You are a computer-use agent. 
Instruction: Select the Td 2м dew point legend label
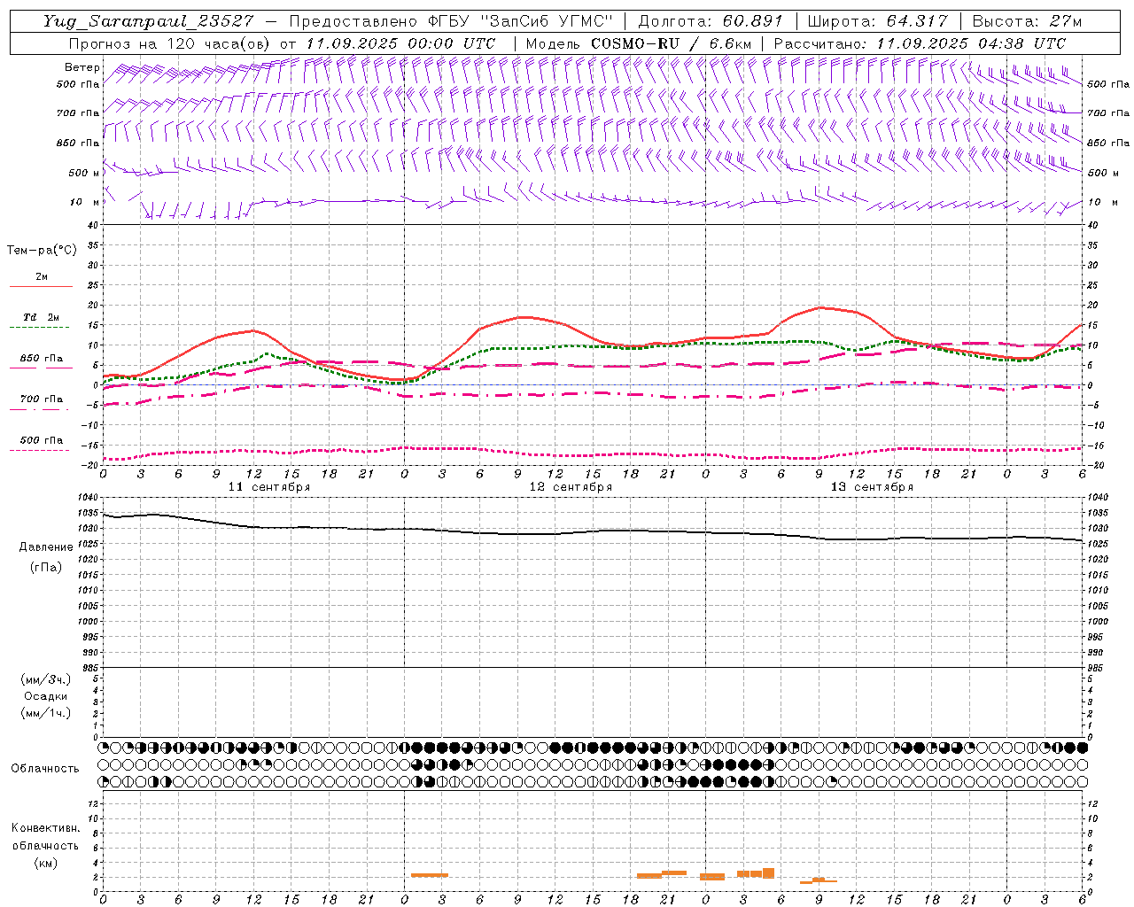pyautogui.click(x=41, y=317)
